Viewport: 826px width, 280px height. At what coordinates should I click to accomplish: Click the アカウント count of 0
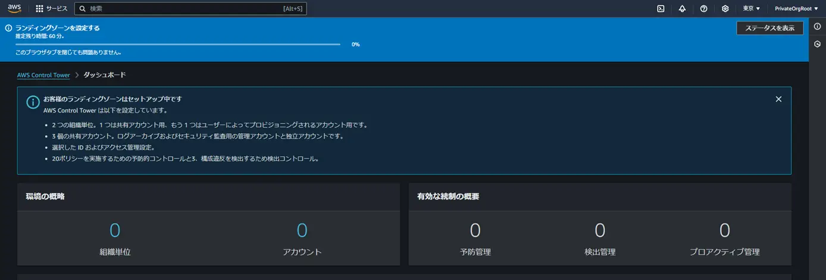(302, 231)
